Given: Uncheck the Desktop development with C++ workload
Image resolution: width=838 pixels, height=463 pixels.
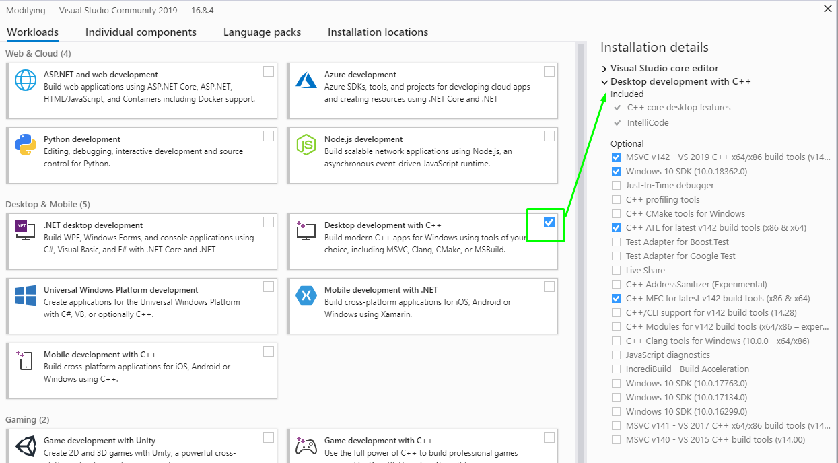Looking at the screenshot, I should 549,222.
